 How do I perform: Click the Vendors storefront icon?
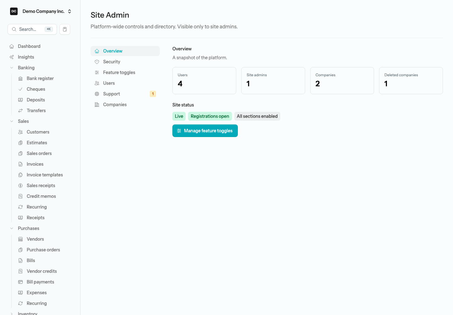(20, 239)
